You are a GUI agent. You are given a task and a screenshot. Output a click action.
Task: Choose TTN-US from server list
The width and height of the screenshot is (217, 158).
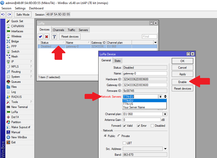coord(128,104)
